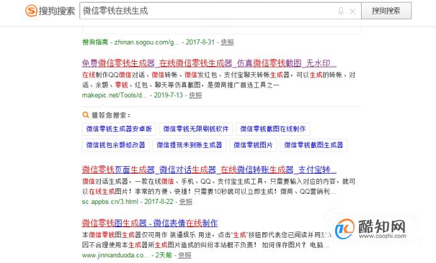Click the date text 2017-8-31
Image resolution: width=436 pixels, height=263 pixels.
pyautogui.click(x=200, y=42)
